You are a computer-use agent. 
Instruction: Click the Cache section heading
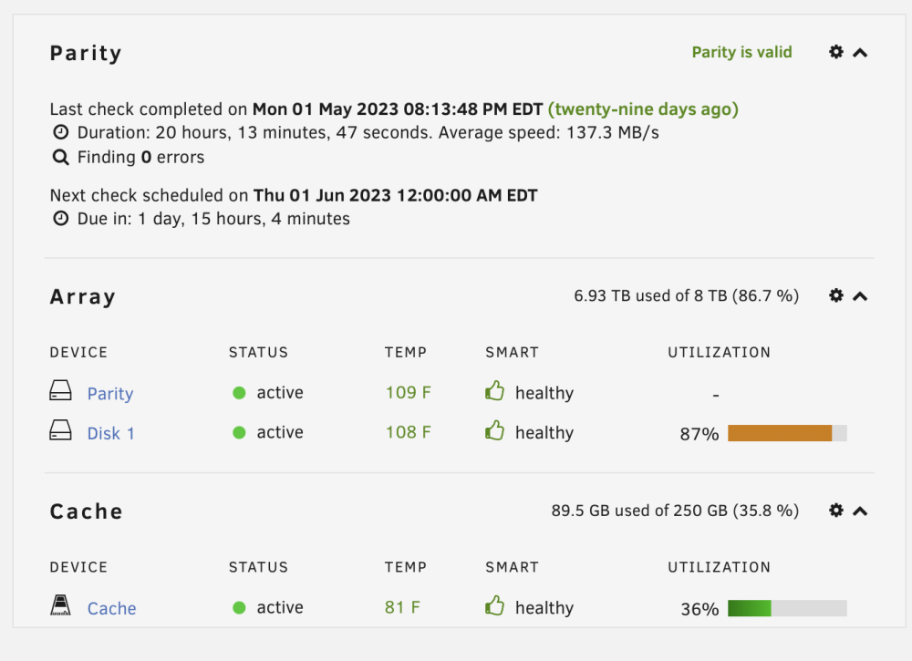(86, 511)
